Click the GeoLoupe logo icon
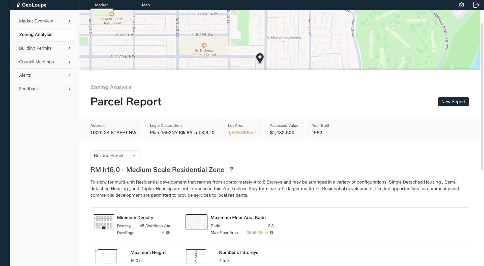Screen dimensions: 484x266 pyautogui.click(x=18, y=5)
